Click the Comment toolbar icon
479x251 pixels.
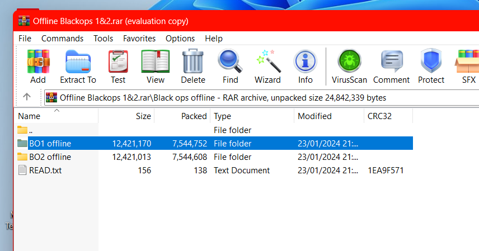(x=392, y=61)
